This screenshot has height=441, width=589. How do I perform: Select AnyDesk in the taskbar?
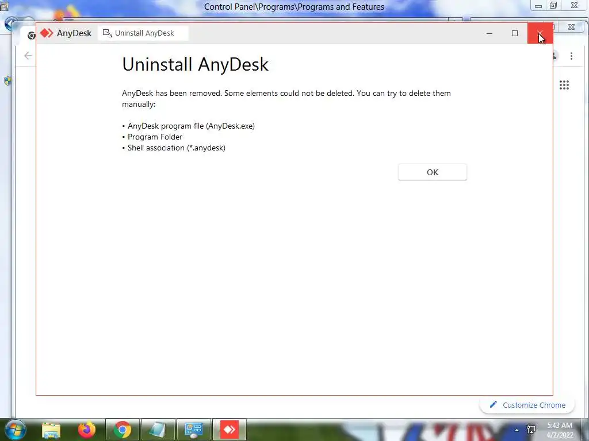[x=230, y=430]
